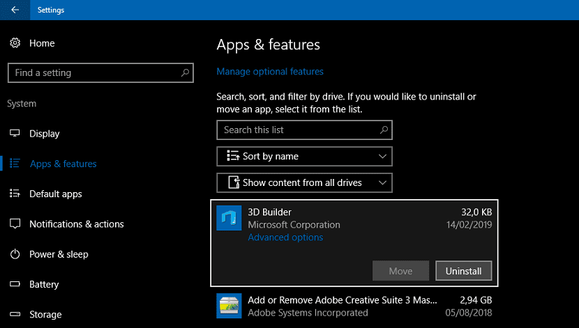
Task: Click the greyed Move button
Action: point(400,271)
